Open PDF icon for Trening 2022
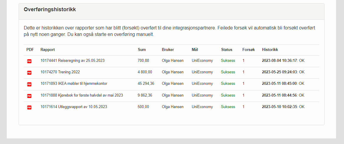 [29, 72]
